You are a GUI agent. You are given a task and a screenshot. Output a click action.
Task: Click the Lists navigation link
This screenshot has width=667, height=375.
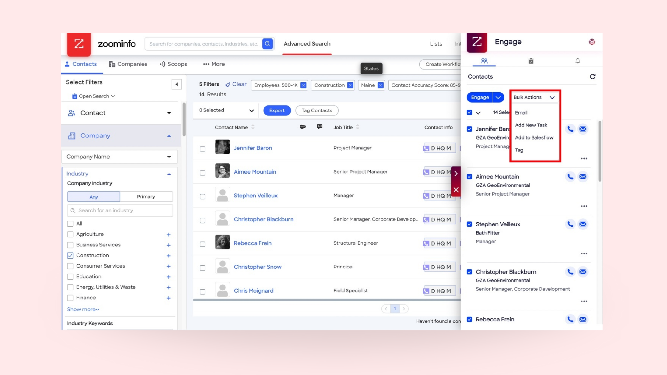tap(436, 44)
